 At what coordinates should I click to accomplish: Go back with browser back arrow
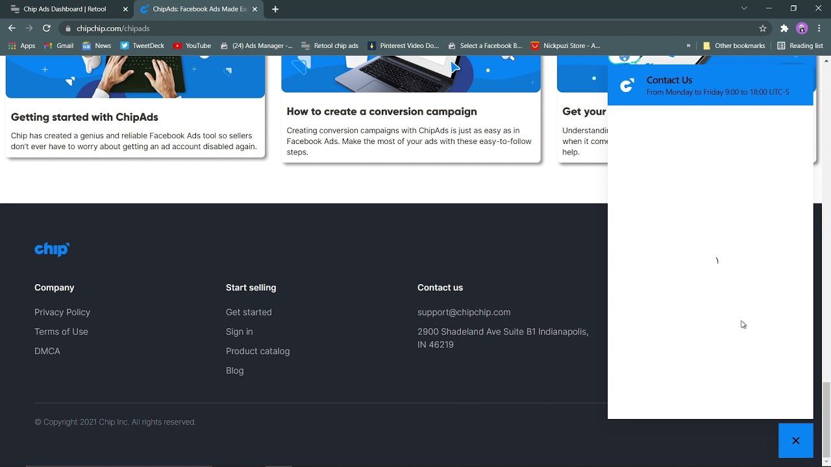click(x=12, y=28)
